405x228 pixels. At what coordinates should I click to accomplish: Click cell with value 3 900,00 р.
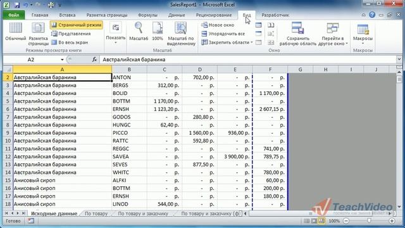235,156
